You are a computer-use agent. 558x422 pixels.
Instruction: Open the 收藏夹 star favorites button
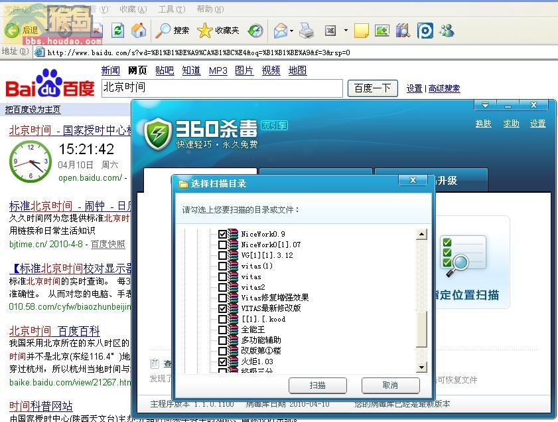click(x=218, y=31)
